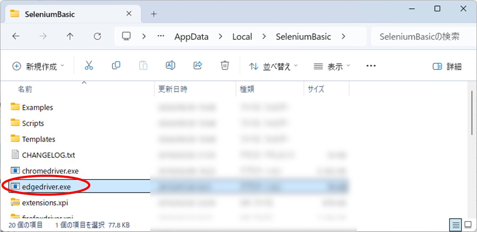The image size is (477, 232).
Task: Click the SeleniumBasic search box
Action: click(421, 37)
